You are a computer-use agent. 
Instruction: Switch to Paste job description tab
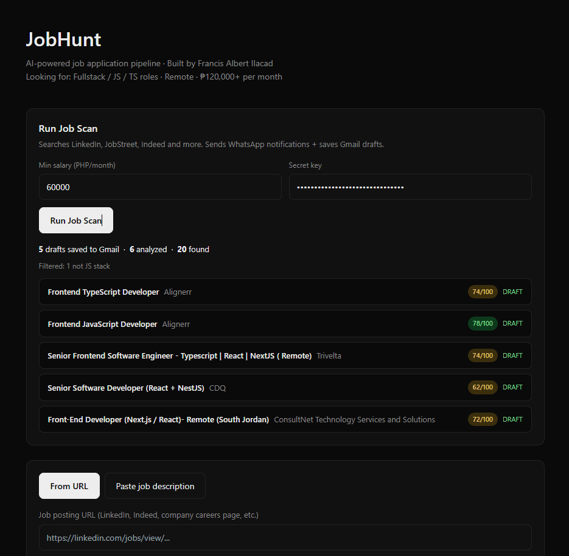pos(155,486)
